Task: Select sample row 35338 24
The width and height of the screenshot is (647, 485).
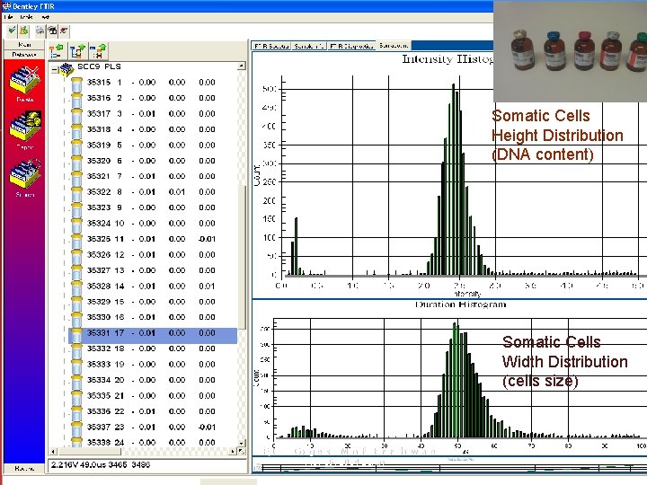Action: [x=151, y=443]
